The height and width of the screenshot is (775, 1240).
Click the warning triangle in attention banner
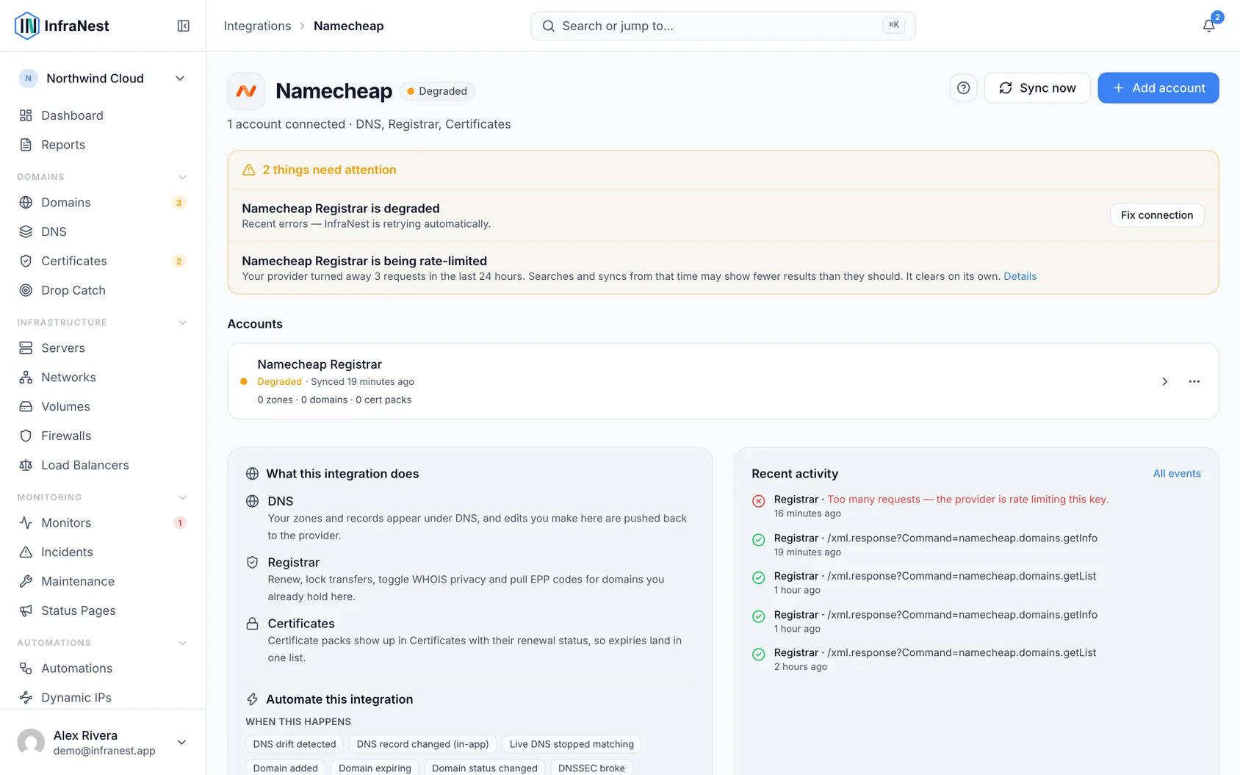coord(249,170)
